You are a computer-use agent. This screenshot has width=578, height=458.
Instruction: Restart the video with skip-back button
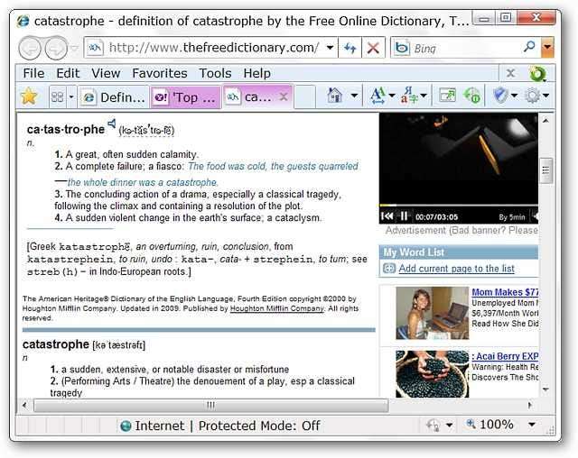[x=387, y=216]
